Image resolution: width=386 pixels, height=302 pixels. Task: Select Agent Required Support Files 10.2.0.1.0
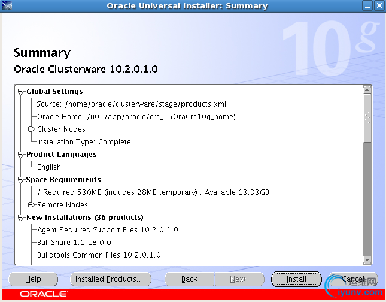(107, 230)
